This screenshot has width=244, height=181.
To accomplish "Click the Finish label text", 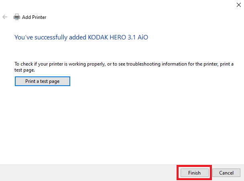I will click(194, 173).
